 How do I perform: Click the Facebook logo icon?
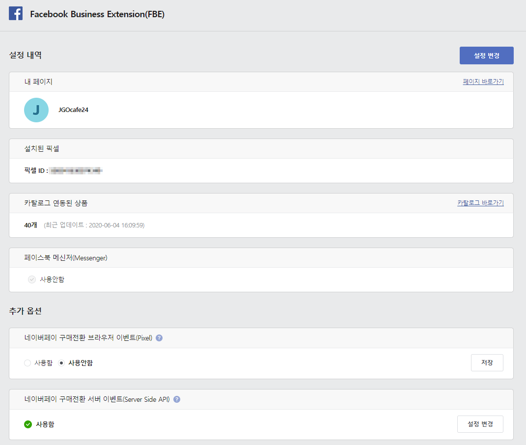(x=16, y=13)
